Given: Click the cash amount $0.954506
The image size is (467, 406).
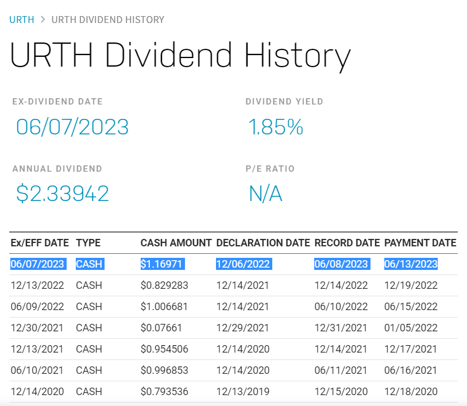Looking at the screenshot, I should pos(164,349).
